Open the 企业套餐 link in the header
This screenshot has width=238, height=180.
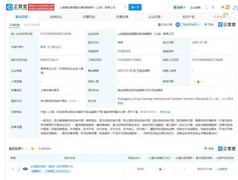point(195,7)
